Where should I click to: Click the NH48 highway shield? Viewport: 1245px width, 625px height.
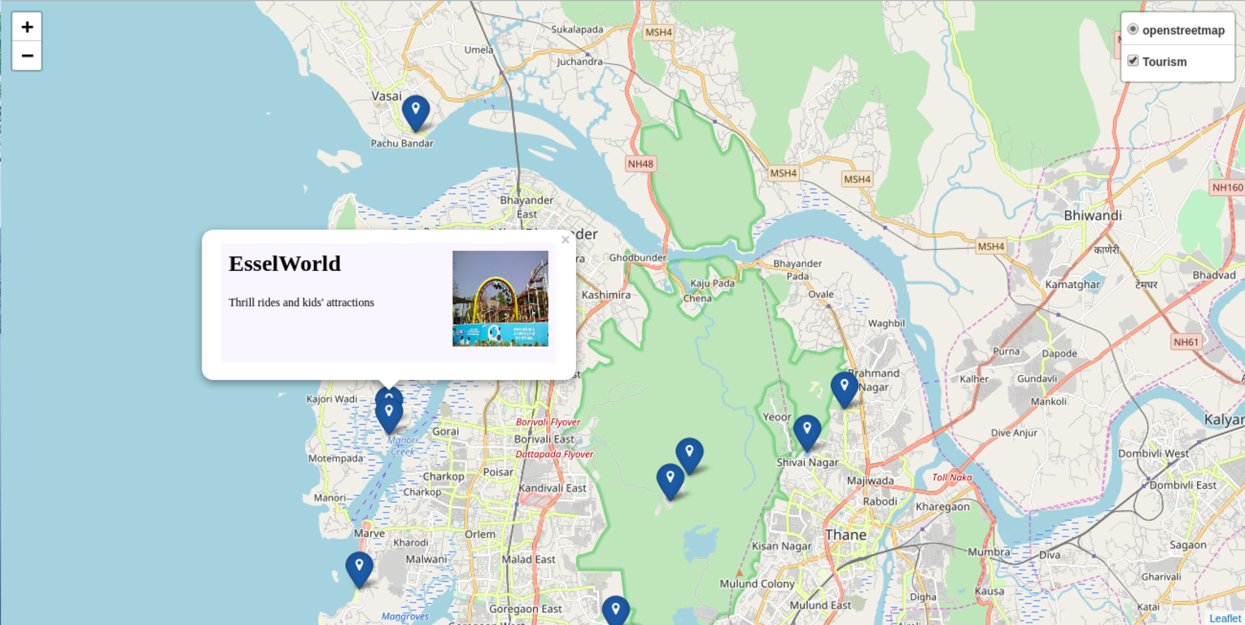(640, 164)
